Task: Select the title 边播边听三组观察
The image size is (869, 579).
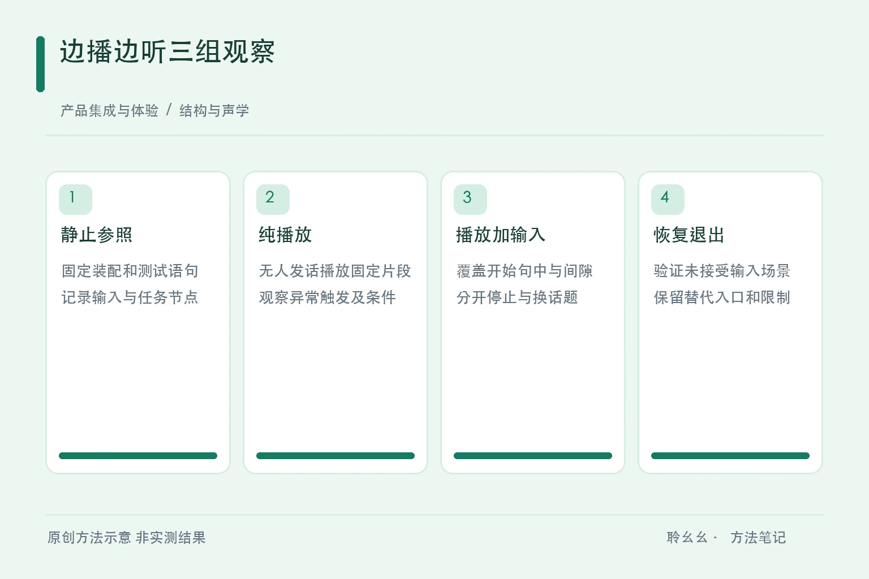Action: (167, 52)
